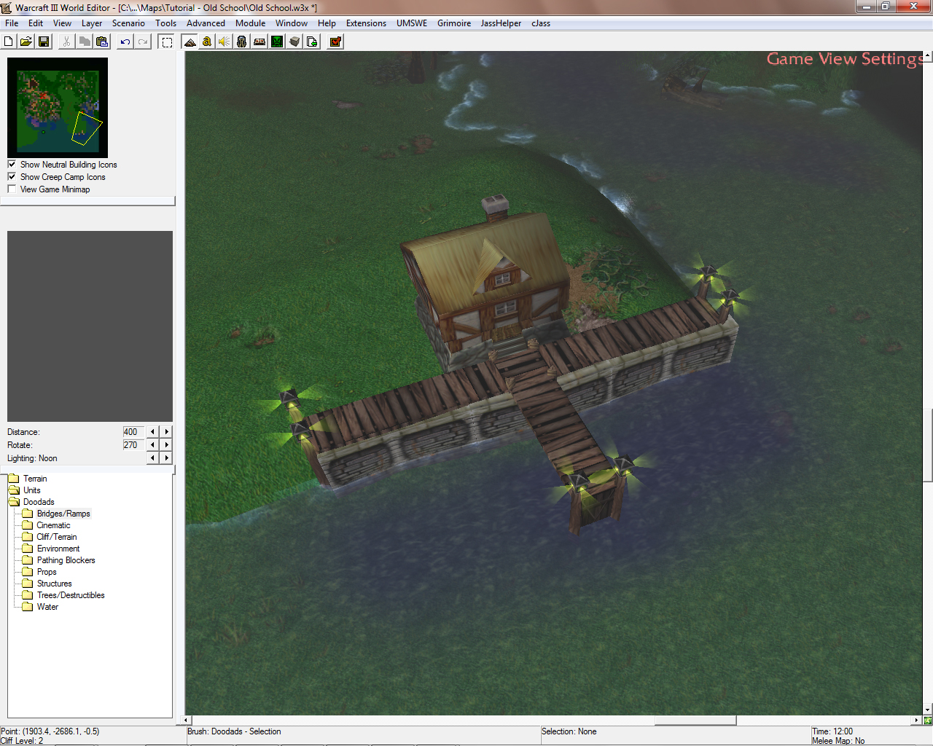This screenshot has width=933, height=746.
Task: Open the Pathing Blockers doodad folder
Action: [x=66, y=560]
